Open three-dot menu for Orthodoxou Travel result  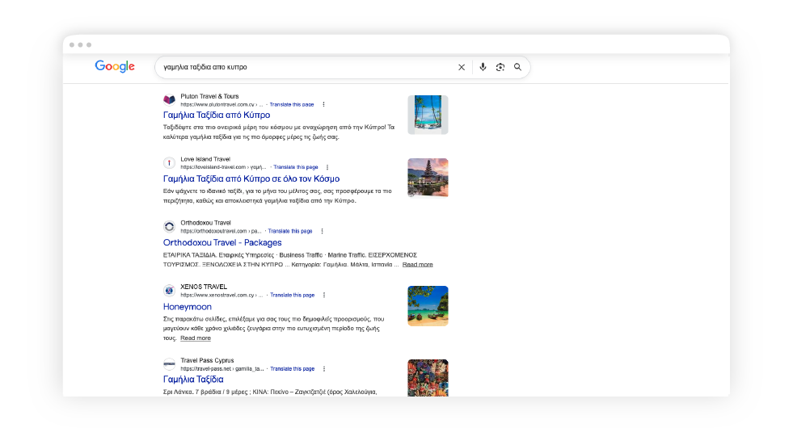[323, 231]
